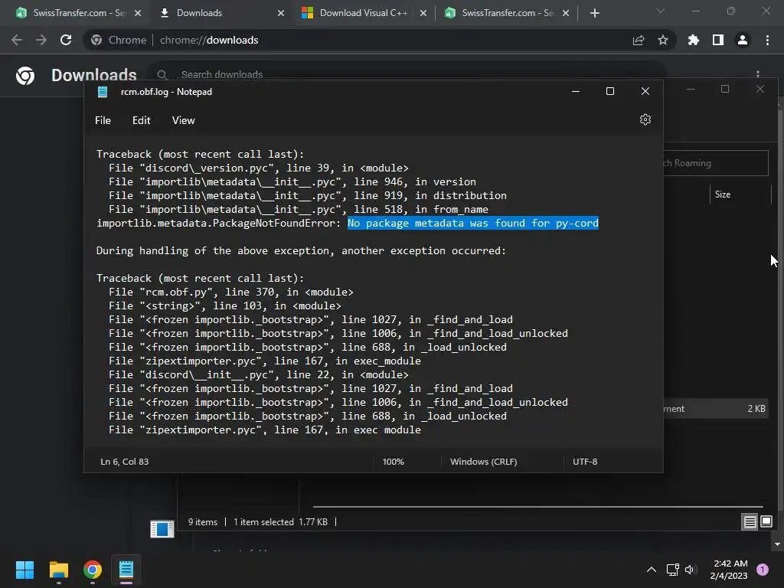
Task: Open Chrome from taskbar
Action: pos(93,570)
